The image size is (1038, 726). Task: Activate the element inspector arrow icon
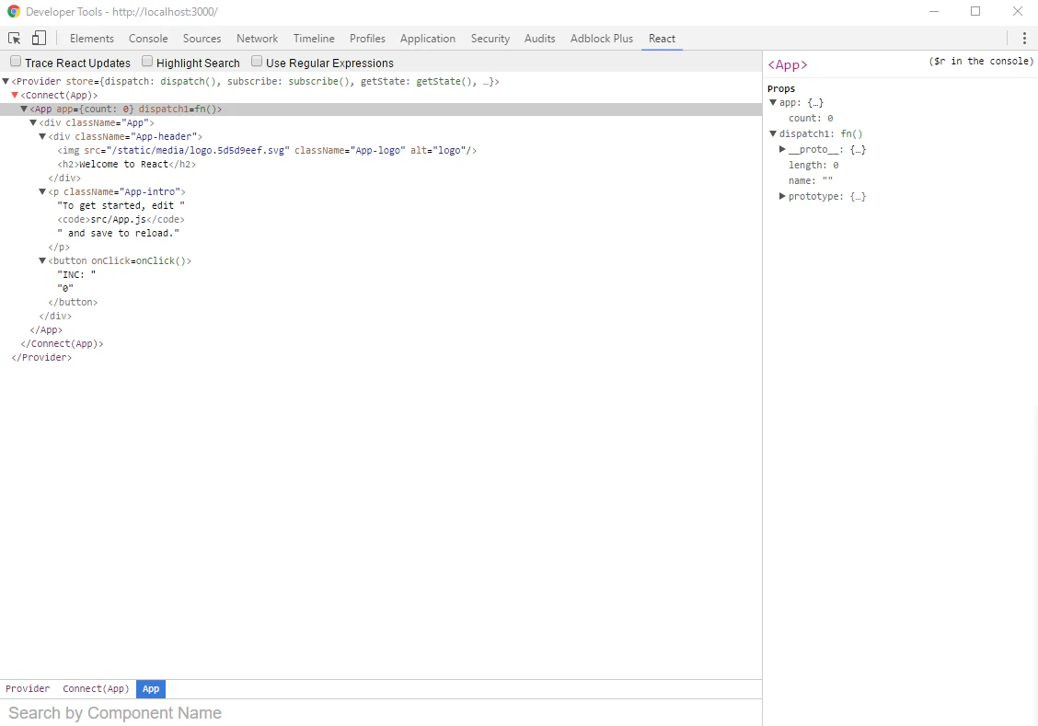click(x=14, y=39)
